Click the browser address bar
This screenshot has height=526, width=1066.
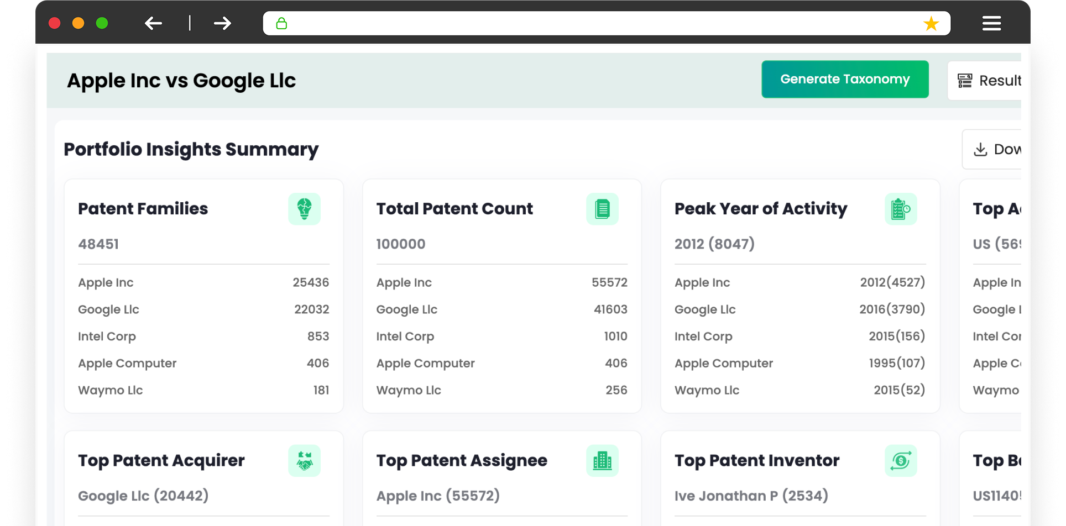607,23
